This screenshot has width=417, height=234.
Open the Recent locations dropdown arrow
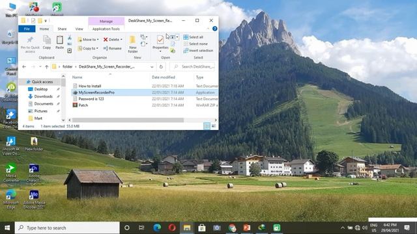click(40, 67)
